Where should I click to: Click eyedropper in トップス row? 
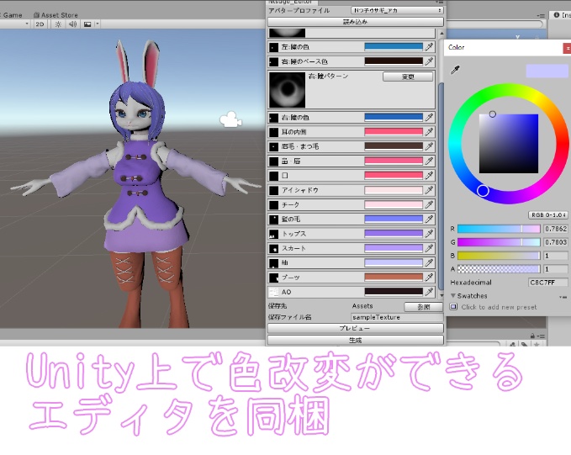[x=430, y=234]
